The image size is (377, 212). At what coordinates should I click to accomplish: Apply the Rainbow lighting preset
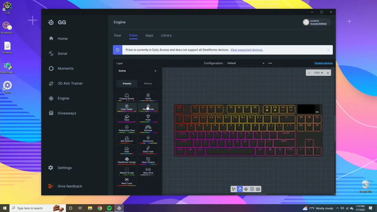coord(148,129)
